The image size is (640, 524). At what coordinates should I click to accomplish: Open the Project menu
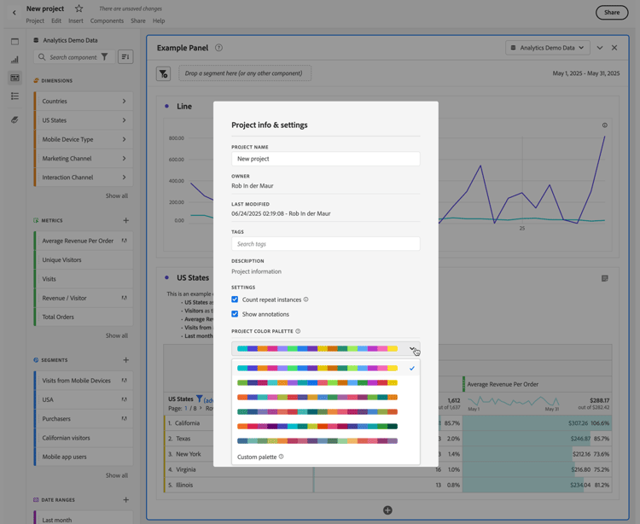pyautogui.click(x=35, y=20)
